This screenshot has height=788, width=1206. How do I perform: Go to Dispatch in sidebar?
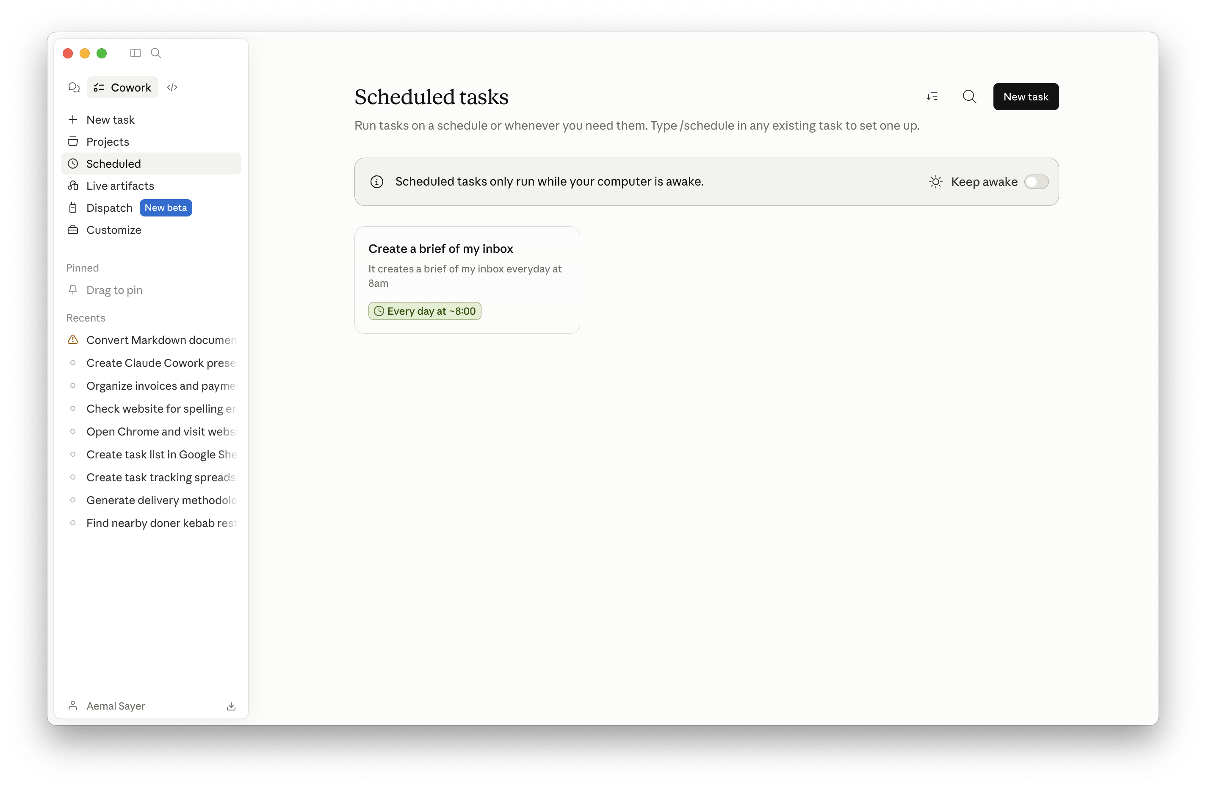(109, 208)
